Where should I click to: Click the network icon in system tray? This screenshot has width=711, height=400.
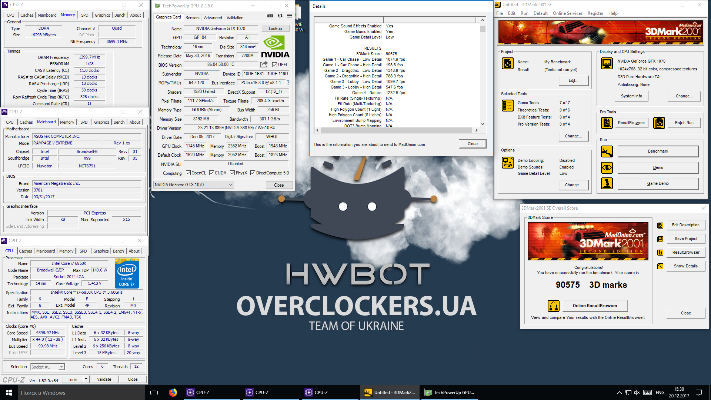click(628, 393)
